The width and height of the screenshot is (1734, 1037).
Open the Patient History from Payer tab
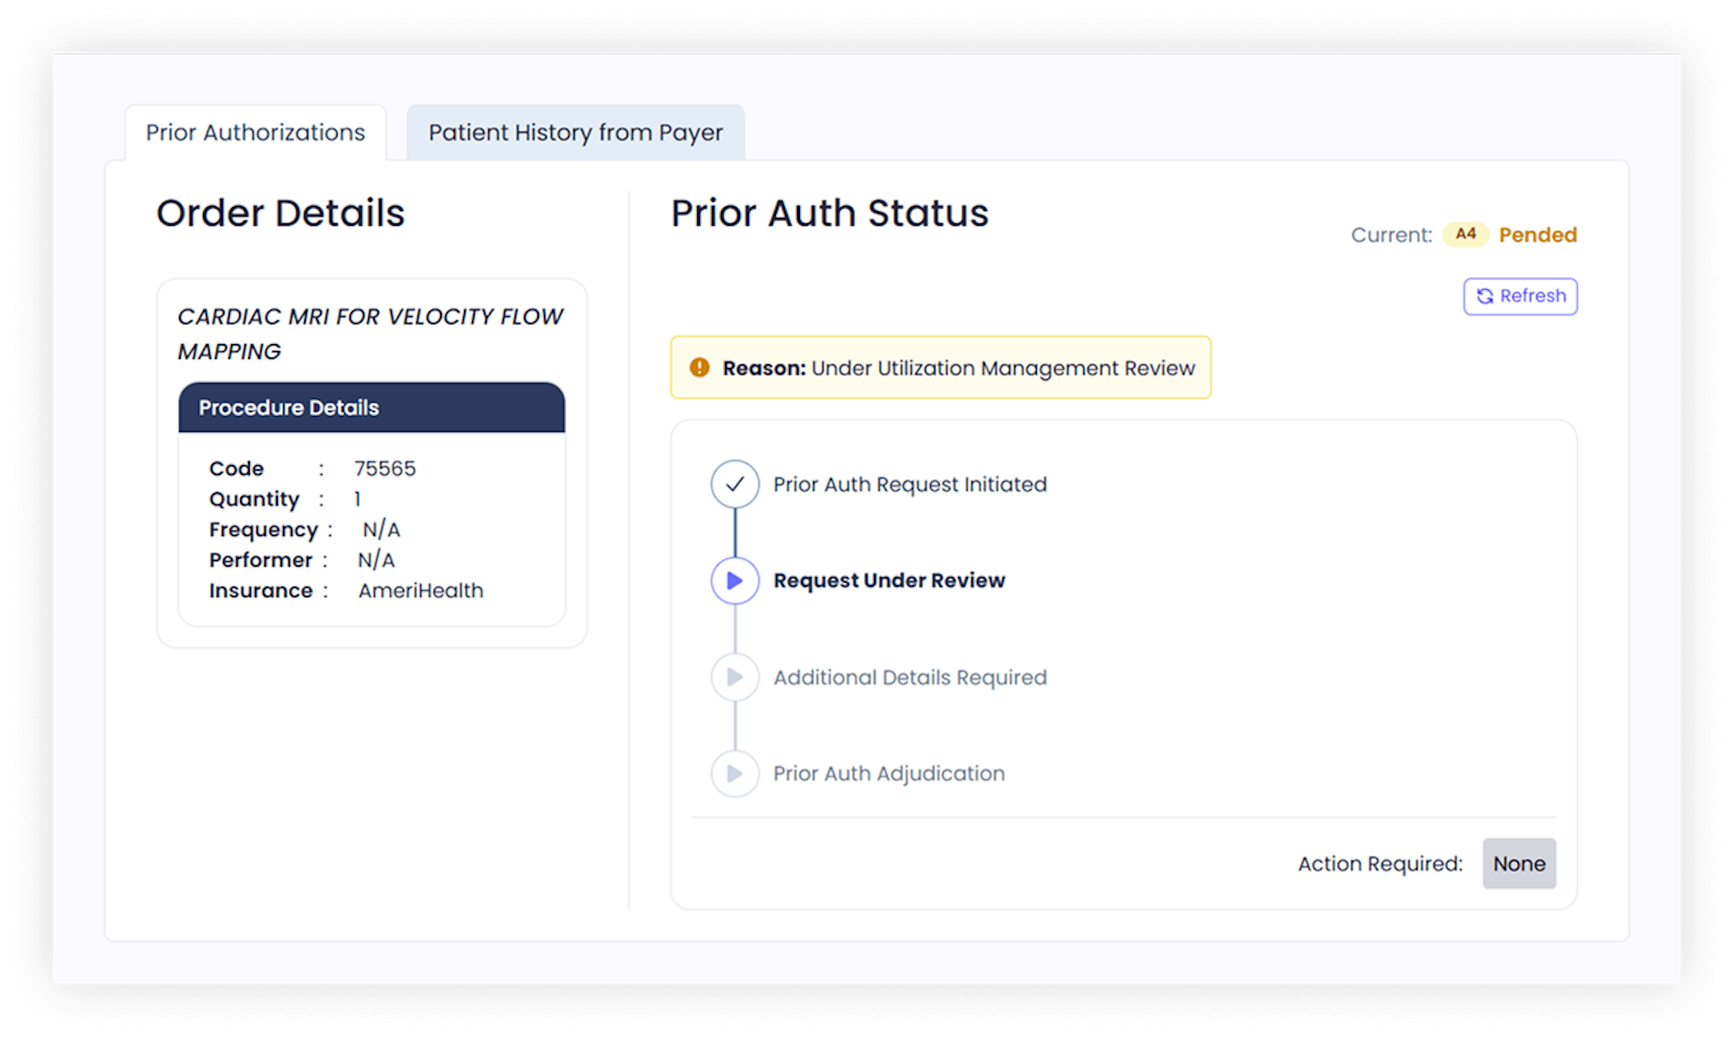point(575,132)
